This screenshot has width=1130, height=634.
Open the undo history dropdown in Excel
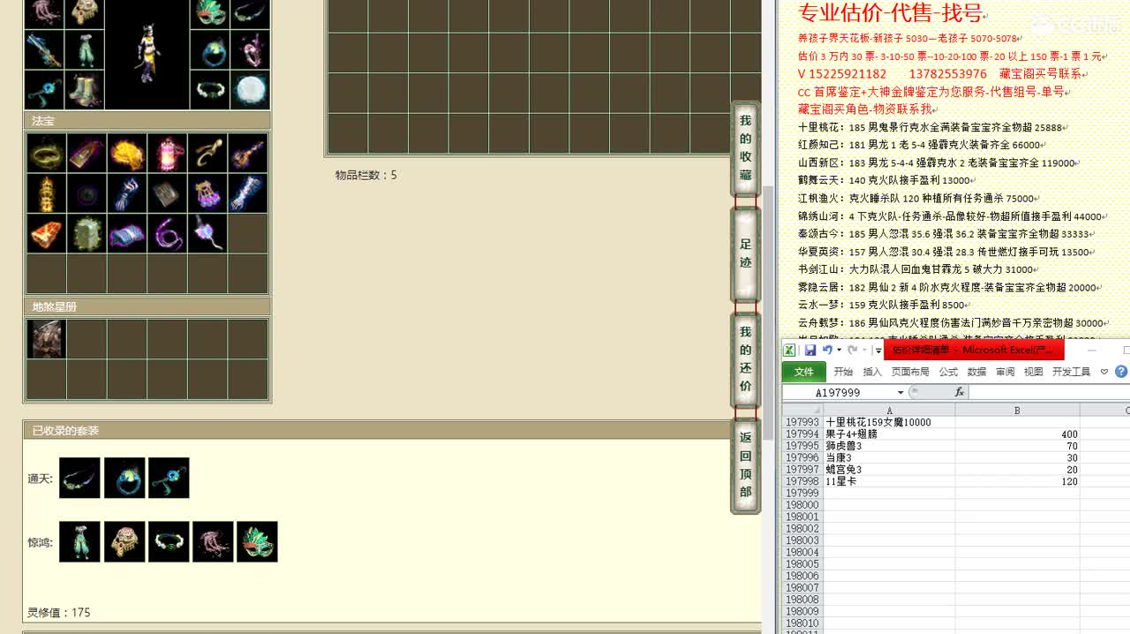point(839,351)
